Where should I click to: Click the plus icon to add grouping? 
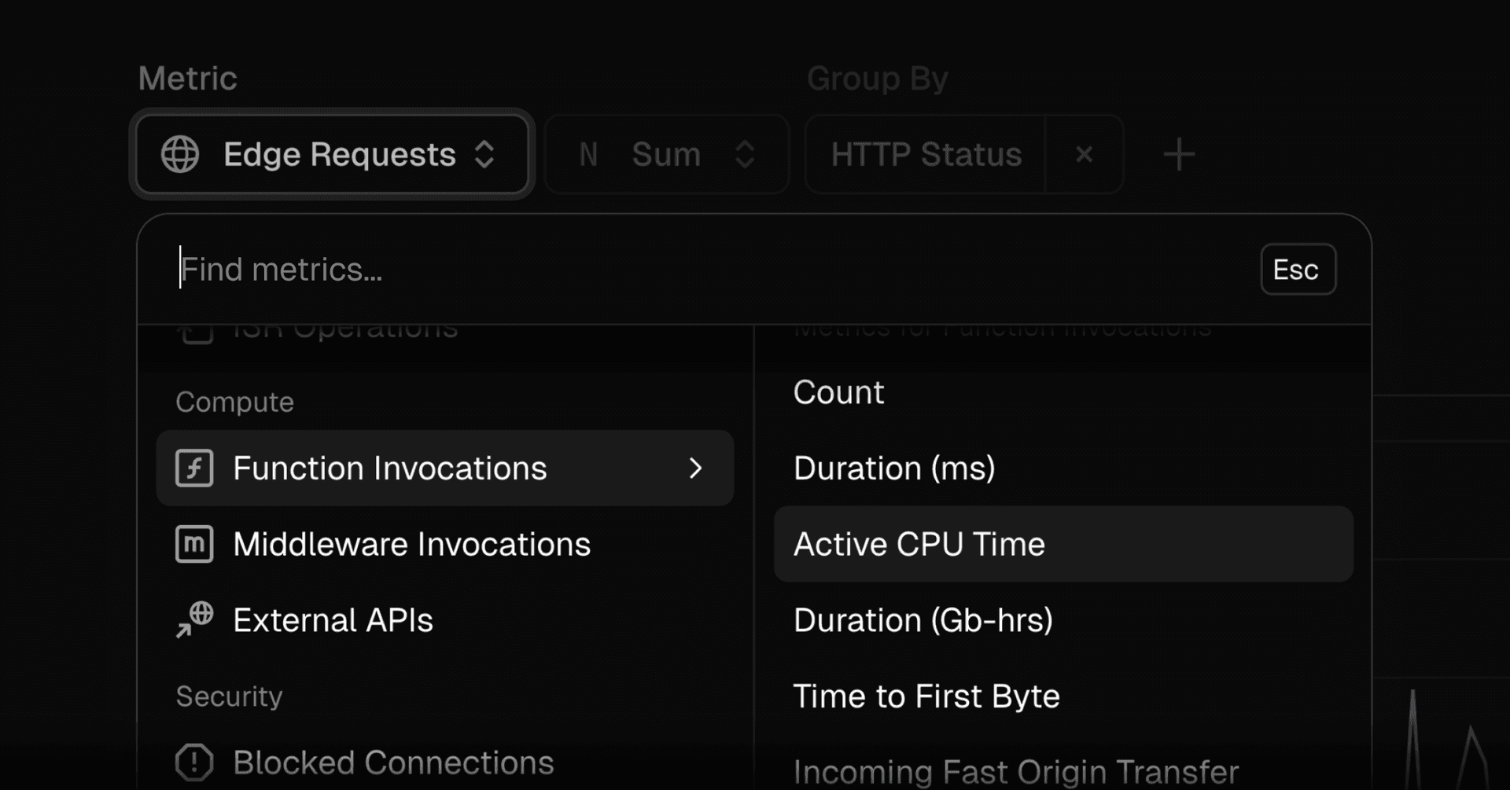tap(1179, 154)
